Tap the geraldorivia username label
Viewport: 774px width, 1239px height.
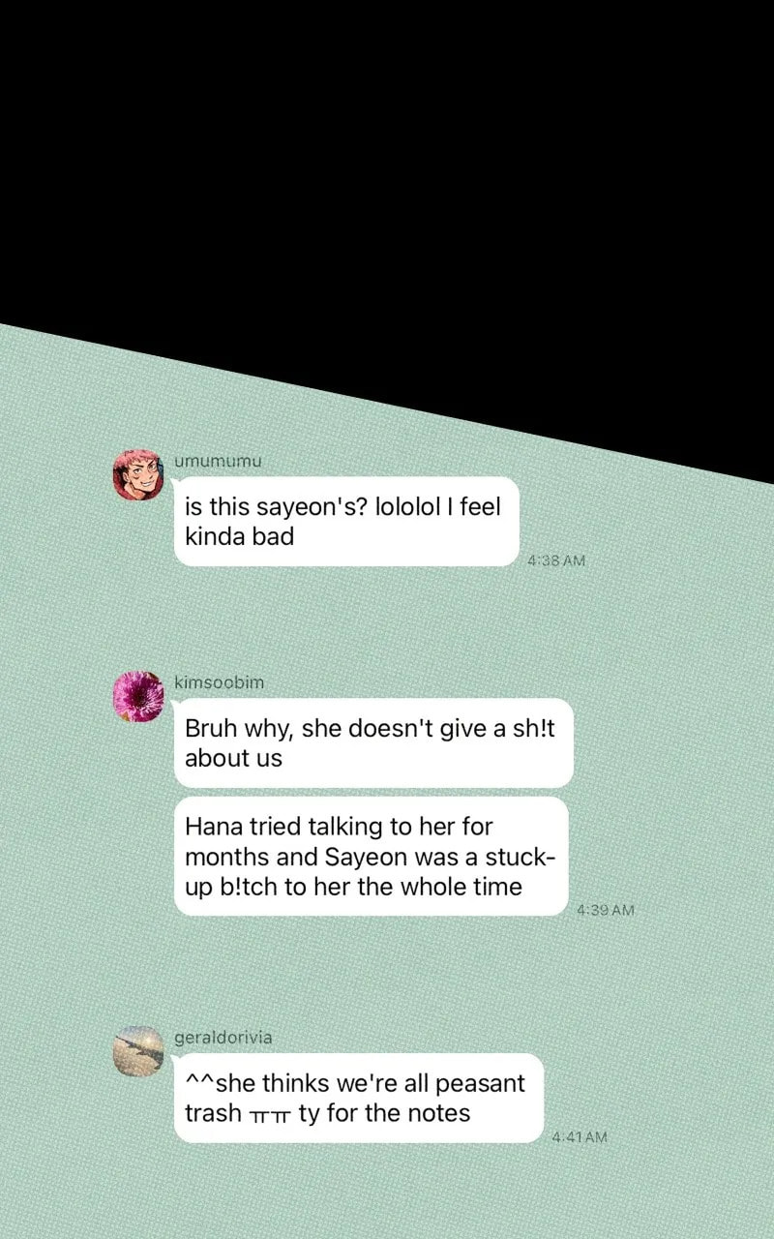coord(223,1038)
